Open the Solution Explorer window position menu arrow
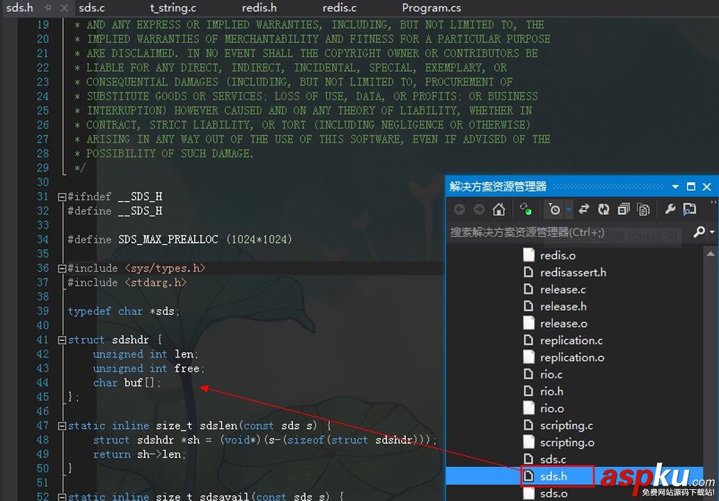 pos(675,186)
